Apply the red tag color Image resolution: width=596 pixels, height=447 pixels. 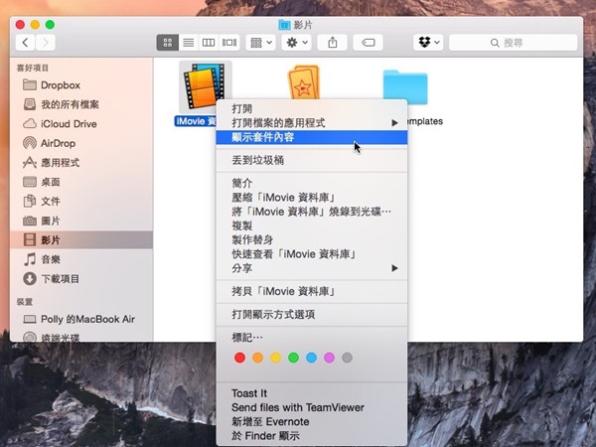[239, 358]
